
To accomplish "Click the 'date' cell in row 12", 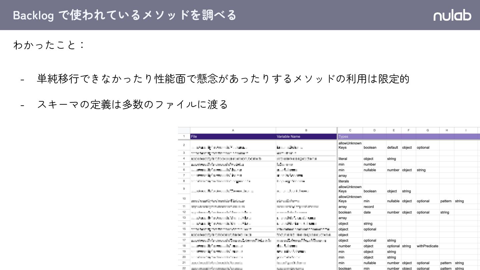I will point(374,212).
